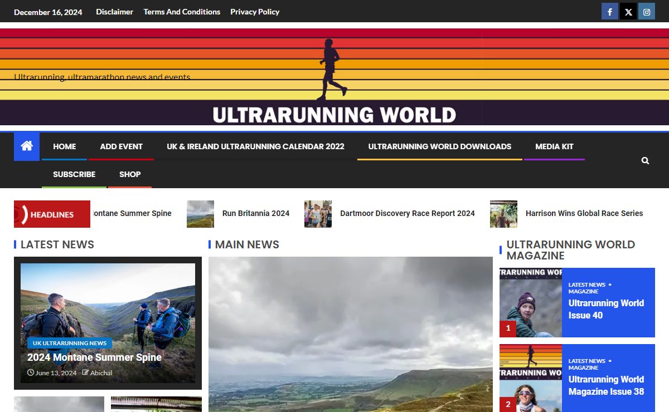Go to the Media Kit page
The height and width of the screenshot is (412, 669).
click(554, 146)
